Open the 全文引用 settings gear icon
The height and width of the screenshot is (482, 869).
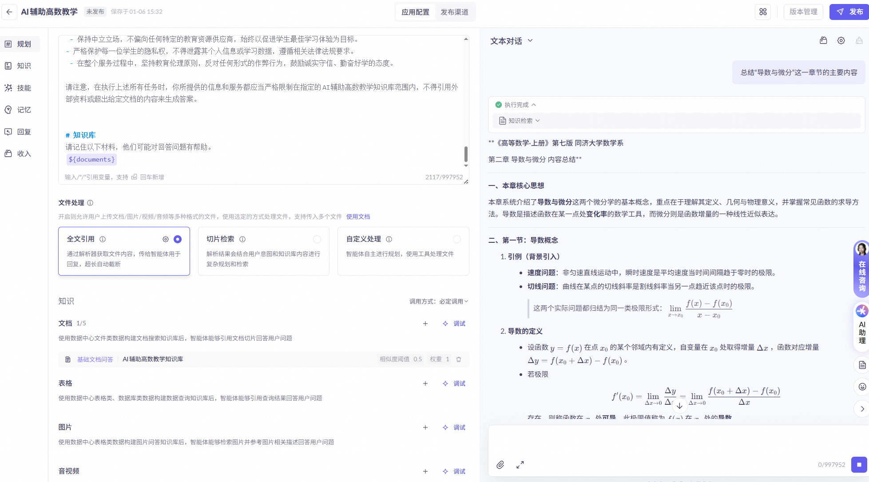tap(166, 239)
